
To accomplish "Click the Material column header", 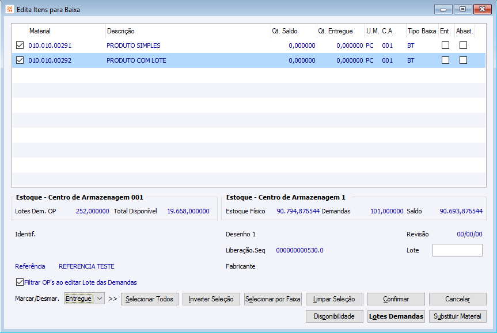I will coord(67,31).
